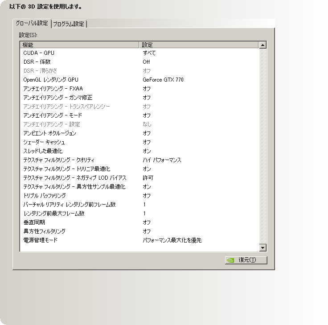
Task: Select the DSR - 係数 row
Action: tap(139, 62)
